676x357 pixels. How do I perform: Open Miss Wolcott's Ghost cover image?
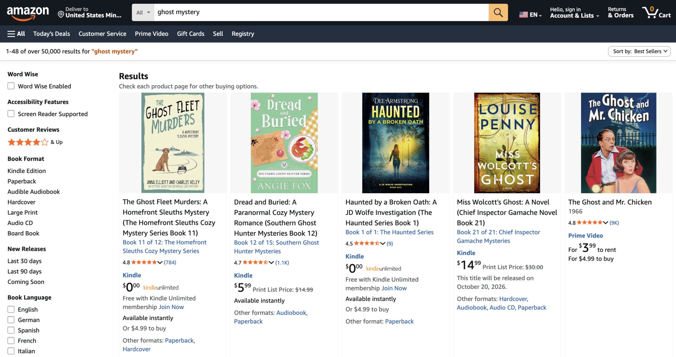507,143
